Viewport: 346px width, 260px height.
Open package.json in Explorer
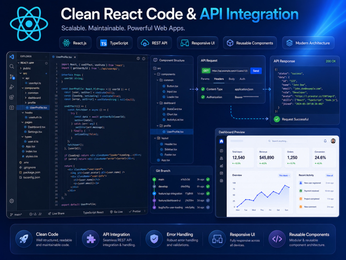tap(29, 172)
